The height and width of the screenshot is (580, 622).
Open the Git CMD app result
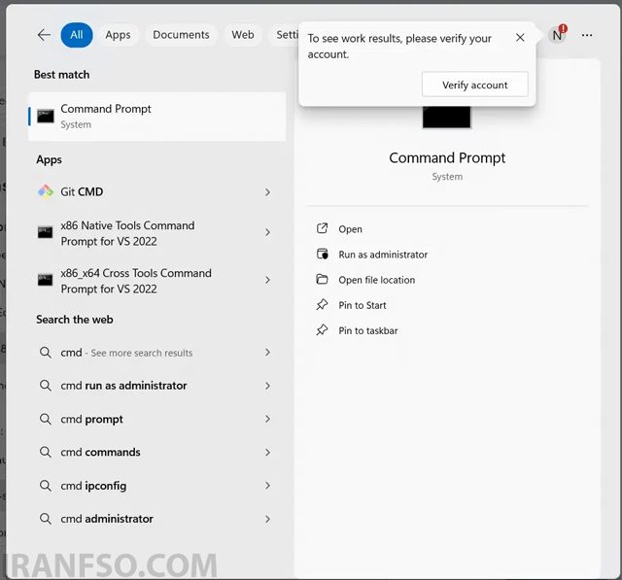click(157, 192)
